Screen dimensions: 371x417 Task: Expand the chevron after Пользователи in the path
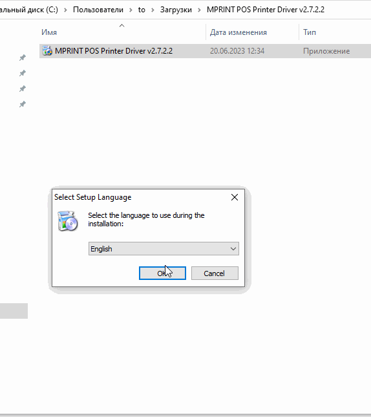click(x=131, y=10)
